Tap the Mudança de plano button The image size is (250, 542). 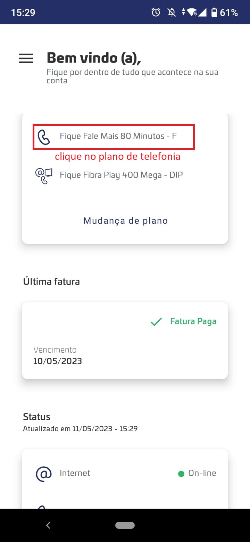pos(125,221)
